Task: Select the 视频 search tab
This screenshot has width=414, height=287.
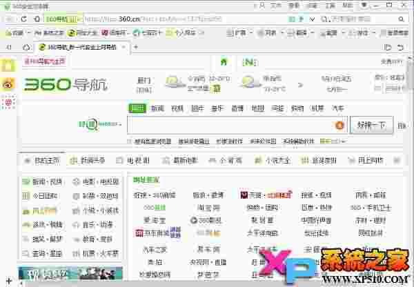Action: pyautogui.click(x=177, y=108)
